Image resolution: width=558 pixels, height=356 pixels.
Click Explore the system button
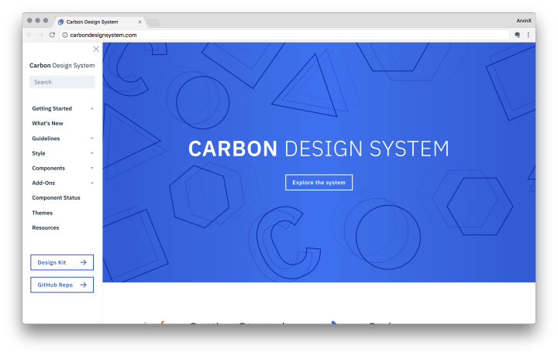[319, 183]
